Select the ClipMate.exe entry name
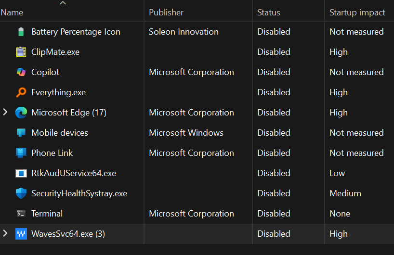This screenshot has height=255, width=394. tap(55, 52)
